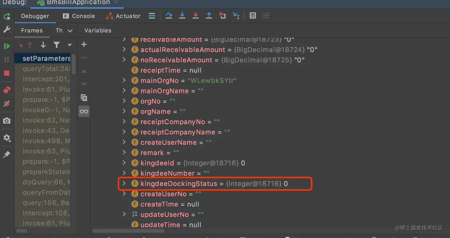Toggle the frames filter funnel icon
The image size is (450, 238).
click(x=57, y=45)
